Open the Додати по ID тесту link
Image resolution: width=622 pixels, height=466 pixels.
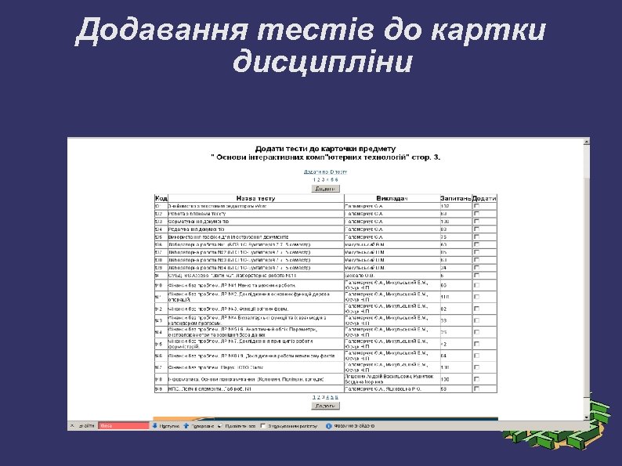(x=325, y=172)
